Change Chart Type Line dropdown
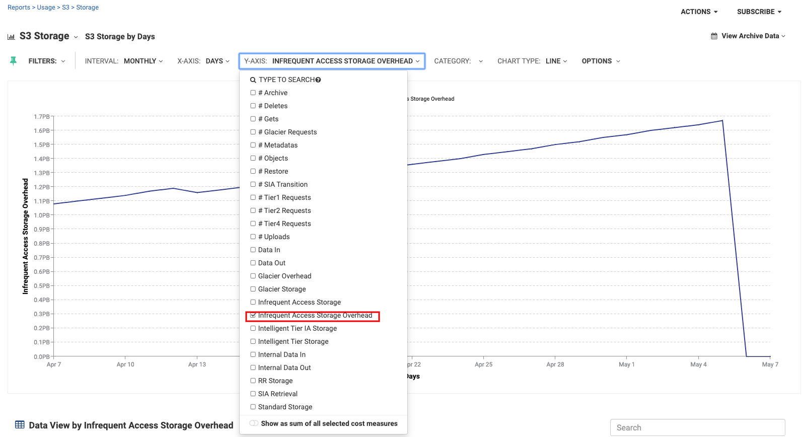802x437 pixels. tap(532, 61)
